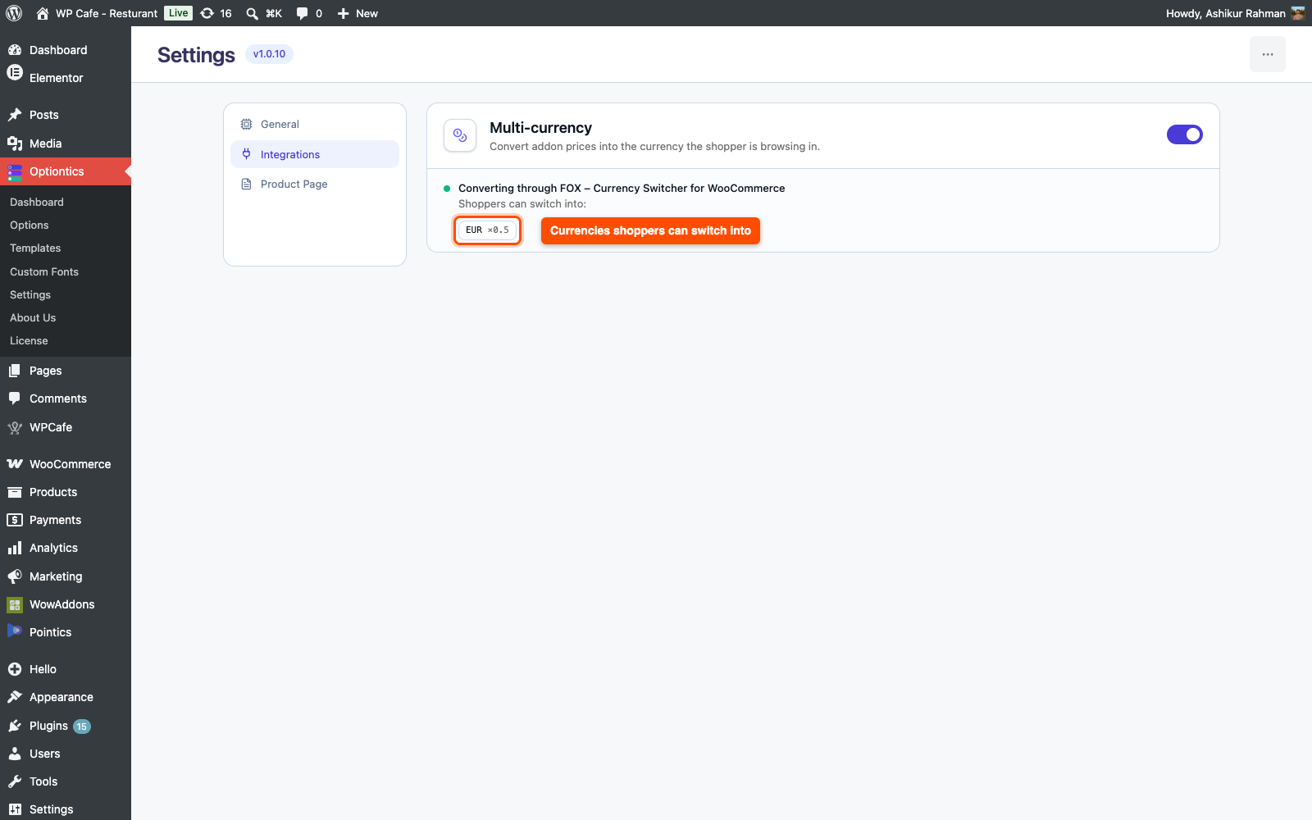Click the WowAddons icon

point(15,604)
